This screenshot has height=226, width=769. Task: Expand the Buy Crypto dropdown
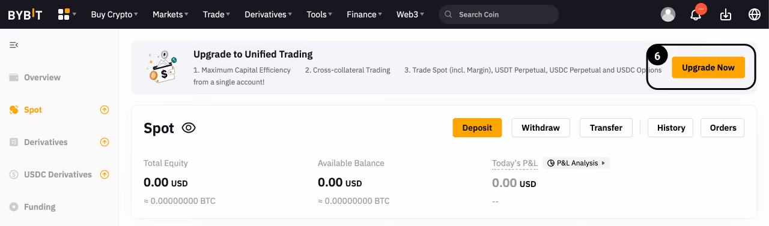click(114, 14)
